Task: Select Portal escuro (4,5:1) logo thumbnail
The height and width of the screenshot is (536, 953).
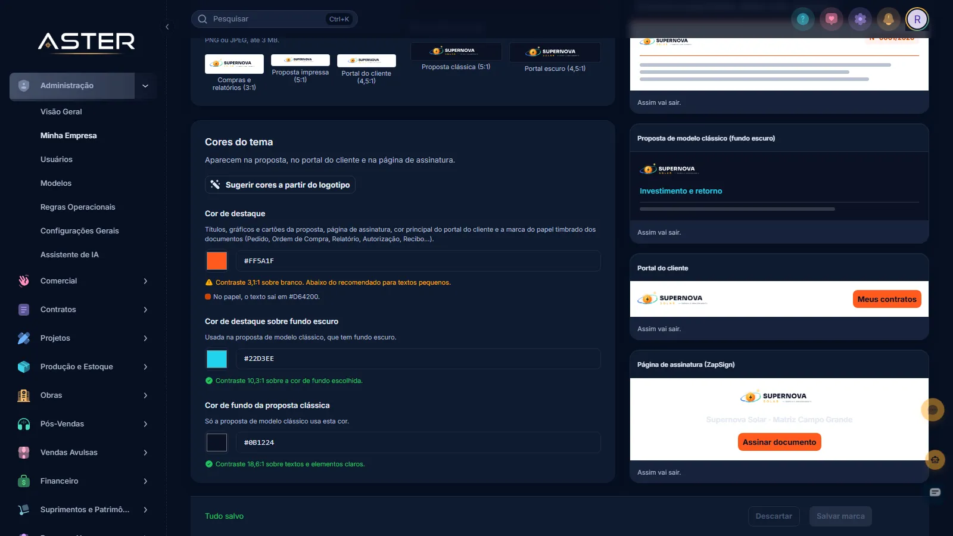Action: [555, 52]
